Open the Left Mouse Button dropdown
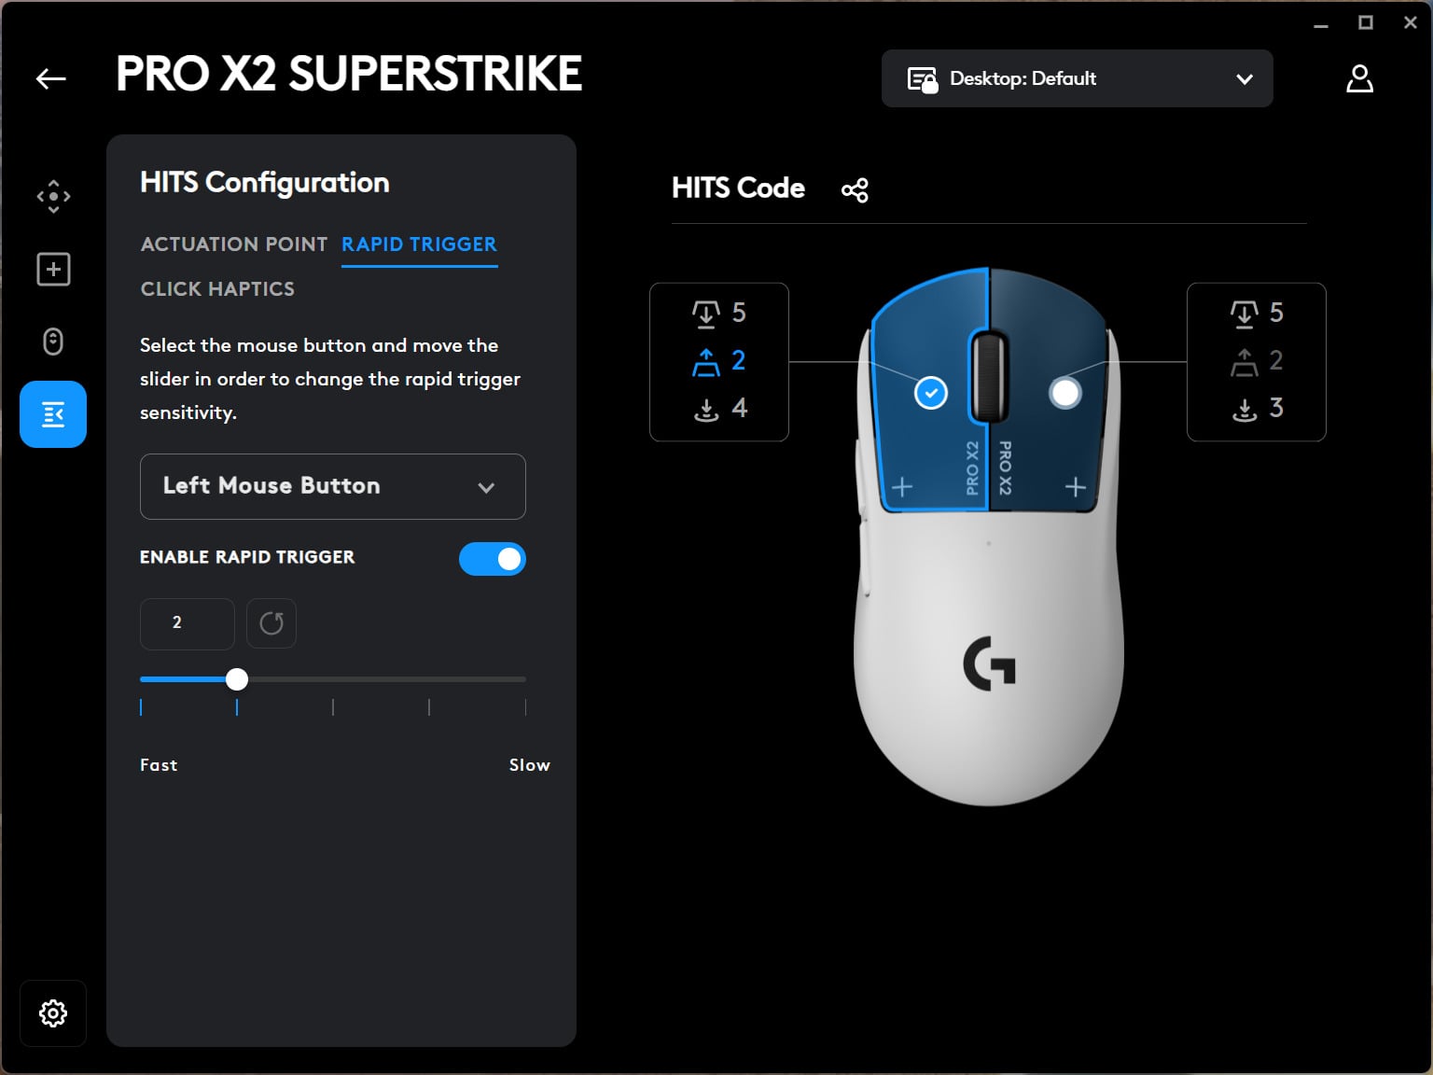 332,486
